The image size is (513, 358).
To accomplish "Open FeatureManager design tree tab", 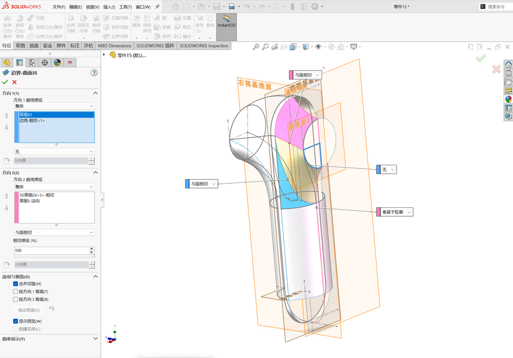I will click(7, 63).
